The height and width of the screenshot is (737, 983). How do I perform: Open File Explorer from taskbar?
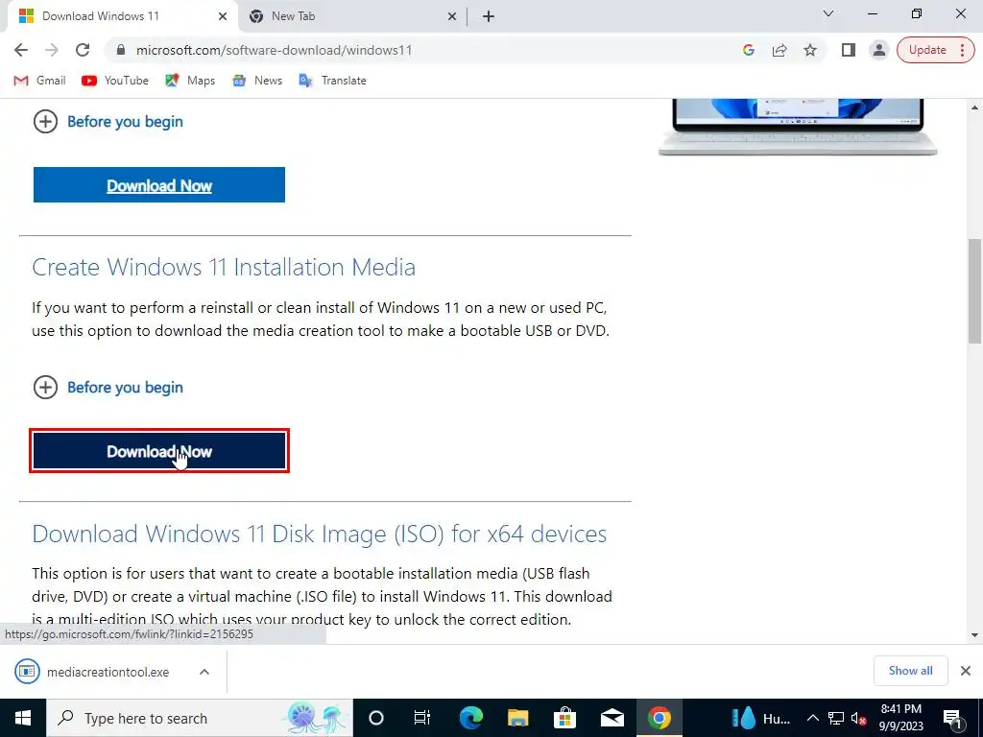(517, 718)
